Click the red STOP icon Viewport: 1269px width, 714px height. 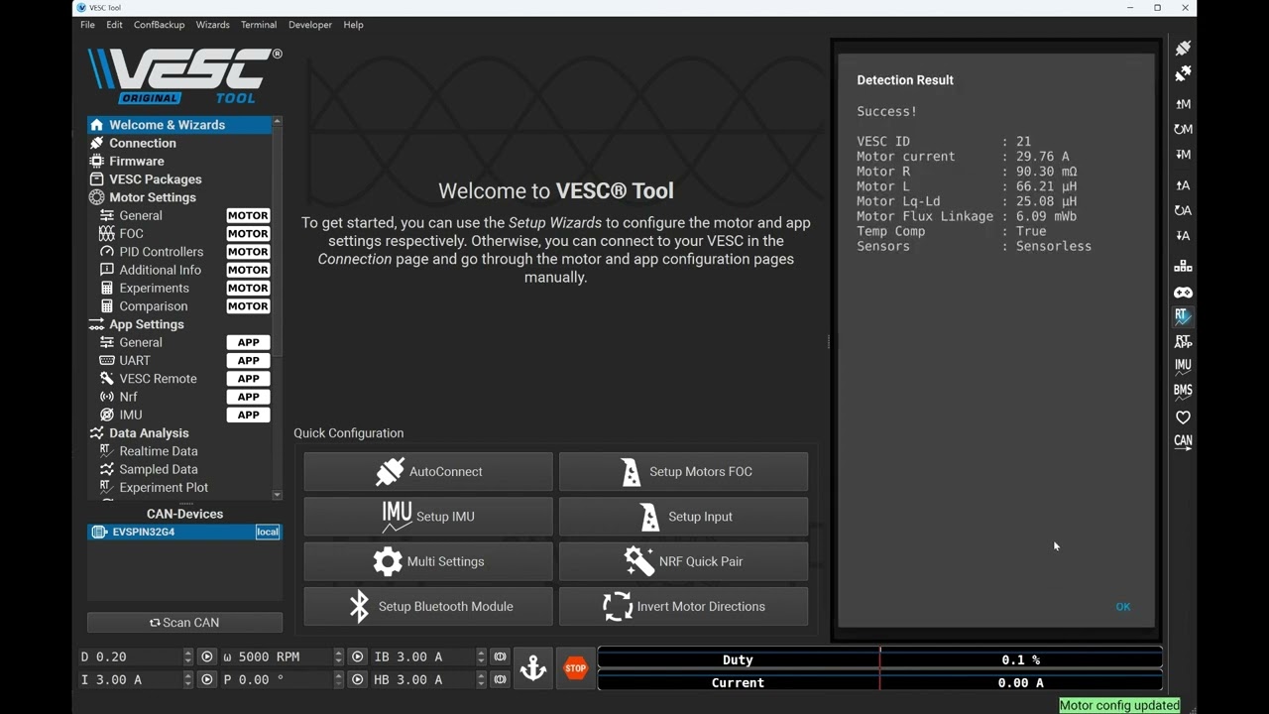(x=576, y=668)
